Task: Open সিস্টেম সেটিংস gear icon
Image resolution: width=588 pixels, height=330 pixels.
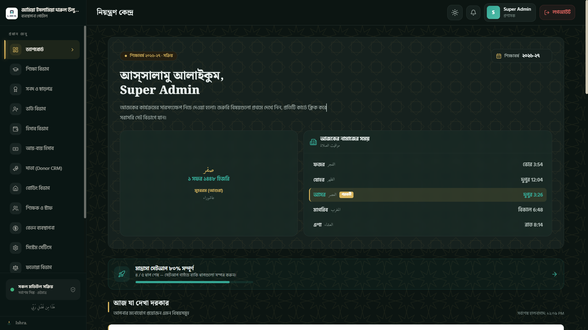Action: (16, 248)
